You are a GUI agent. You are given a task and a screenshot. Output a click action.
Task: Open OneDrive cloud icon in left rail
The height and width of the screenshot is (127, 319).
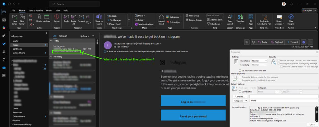4,68
